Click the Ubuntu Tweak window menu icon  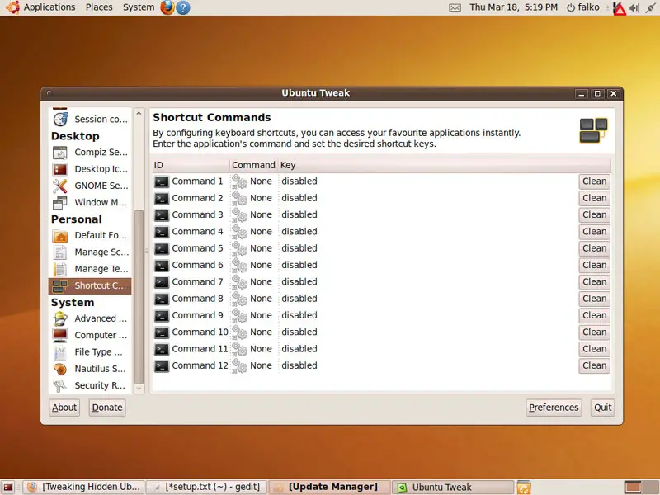49,93
